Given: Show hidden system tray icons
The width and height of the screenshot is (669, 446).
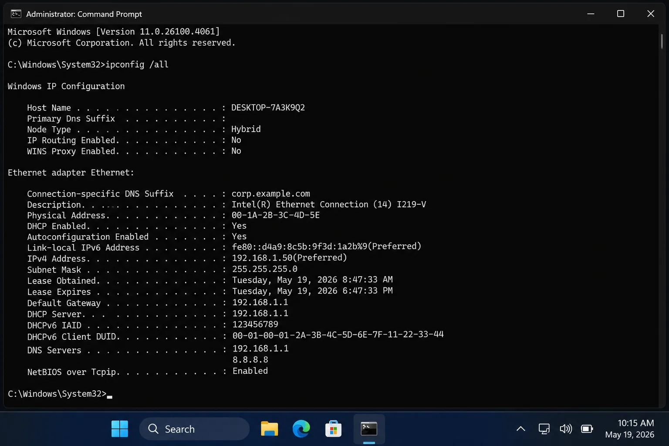Looking at the screenshot, I should click(520, 429).
